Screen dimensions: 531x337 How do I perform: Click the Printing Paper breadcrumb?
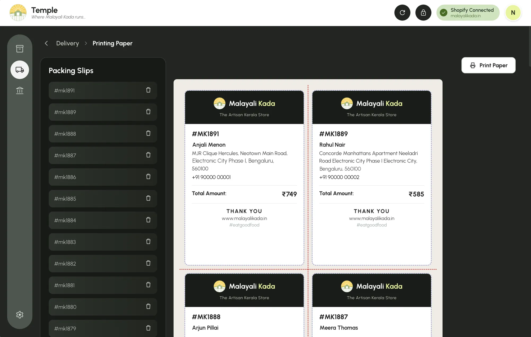tap(112, 43)
